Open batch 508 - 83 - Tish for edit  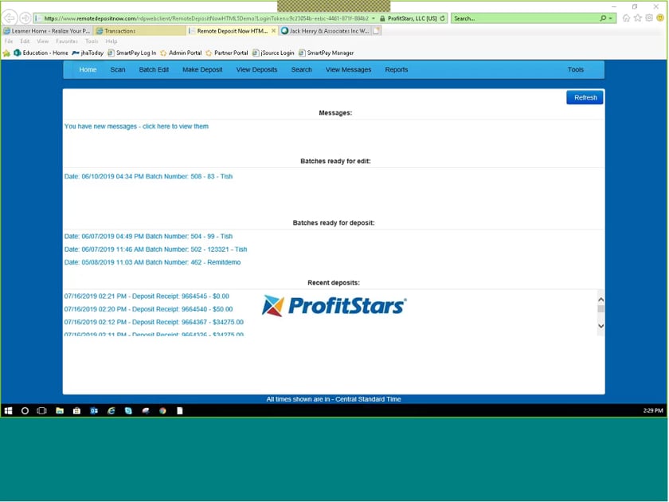pos(148,176)
